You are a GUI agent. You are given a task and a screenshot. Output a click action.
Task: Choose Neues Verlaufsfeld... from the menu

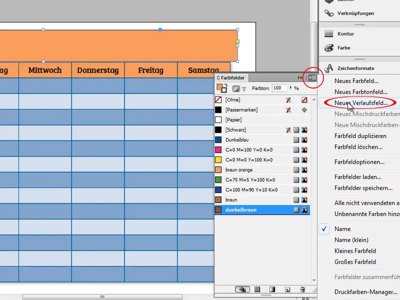coord(361,103)
